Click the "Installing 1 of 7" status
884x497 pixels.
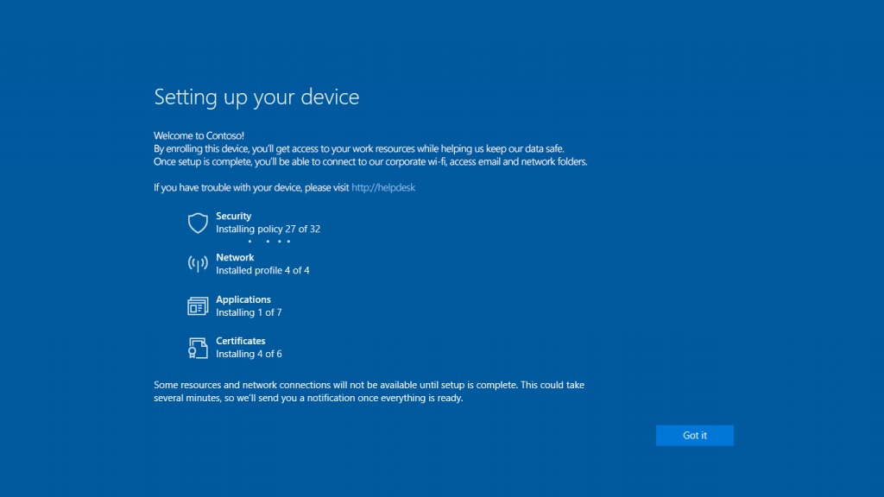click(249, 312)
